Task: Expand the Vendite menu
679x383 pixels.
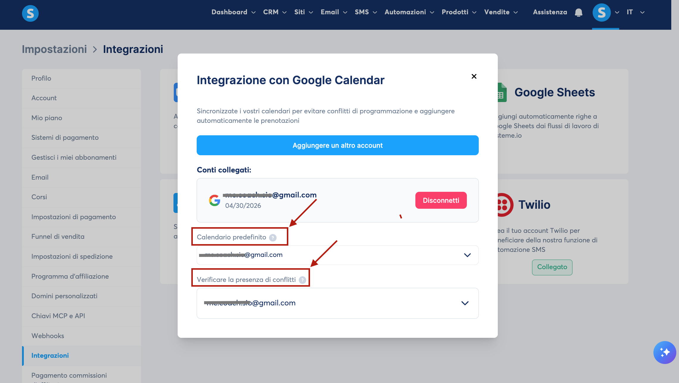Action: coord(501,12)
